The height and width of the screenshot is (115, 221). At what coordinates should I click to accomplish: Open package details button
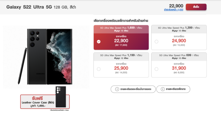[x=173, y=89]
